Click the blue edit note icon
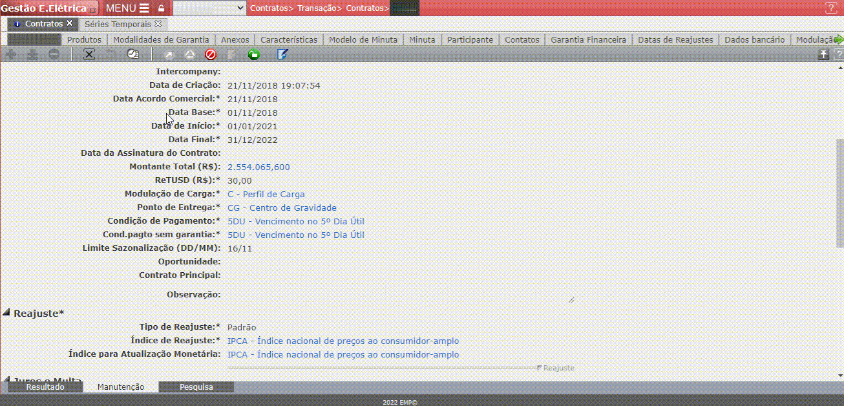Screen dimensions: 844x406 pyautogui.click(x=282, y=55)
